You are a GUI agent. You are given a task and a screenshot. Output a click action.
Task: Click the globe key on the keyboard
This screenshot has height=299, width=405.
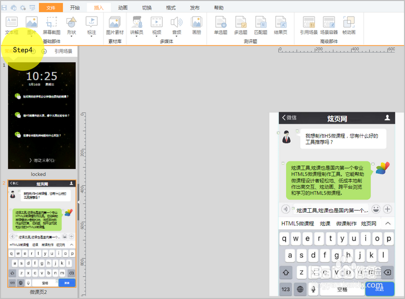(x=300, y=289)
